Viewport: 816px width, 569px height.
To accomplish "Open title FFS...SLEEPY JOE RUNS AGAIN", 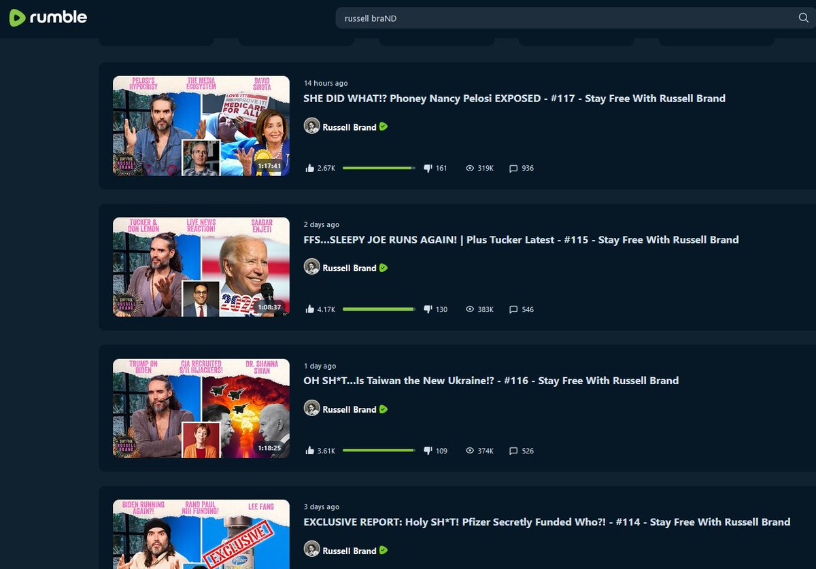I will (x=521, y=239).
